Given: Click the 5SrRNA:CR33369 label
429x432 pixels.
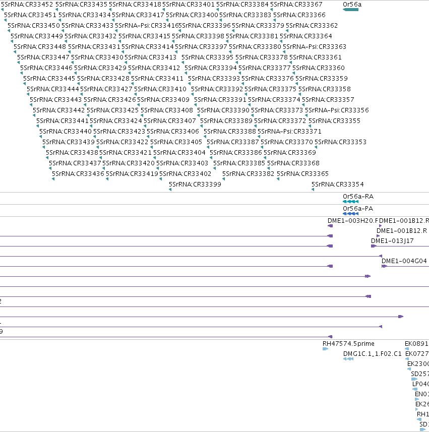Looking at the screenshot, I should (x=289, y=153).
